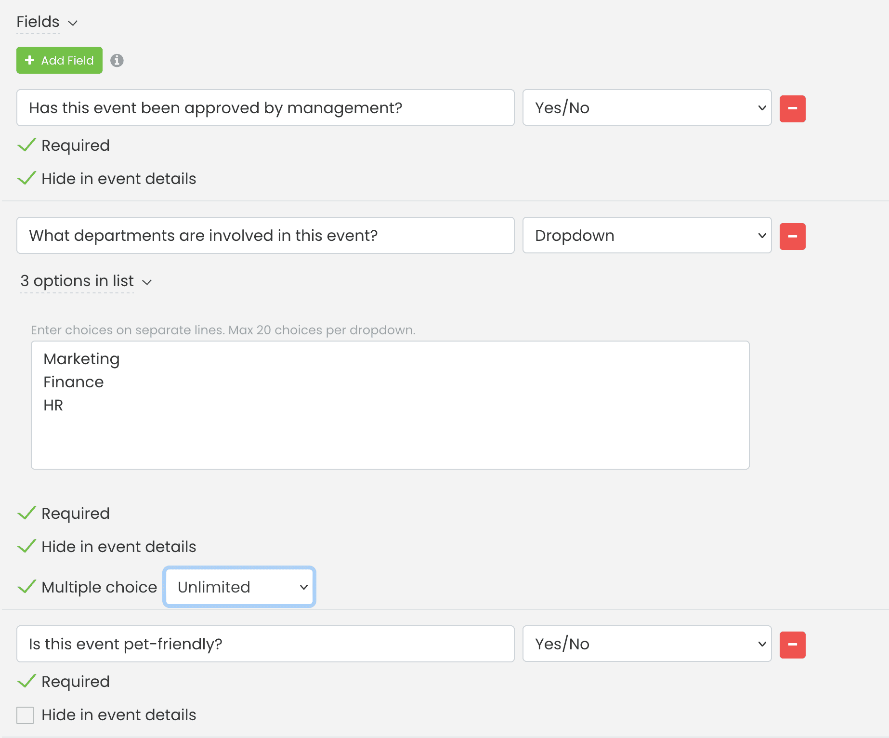Delete the departments dropdown field
The width and height of the screenshot is (889, 738).
(x=792, y=236)
